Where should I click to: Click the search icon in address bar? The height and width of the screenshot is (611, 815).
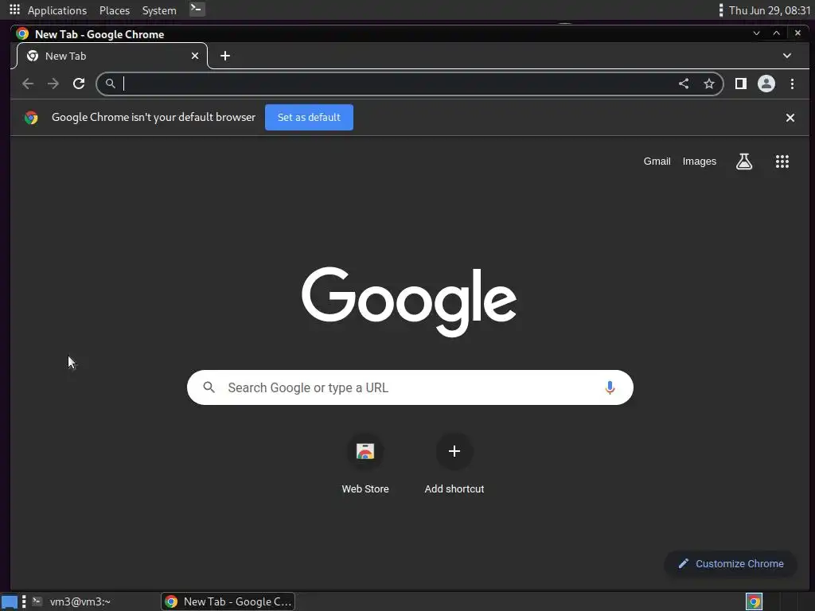[110, 84]
